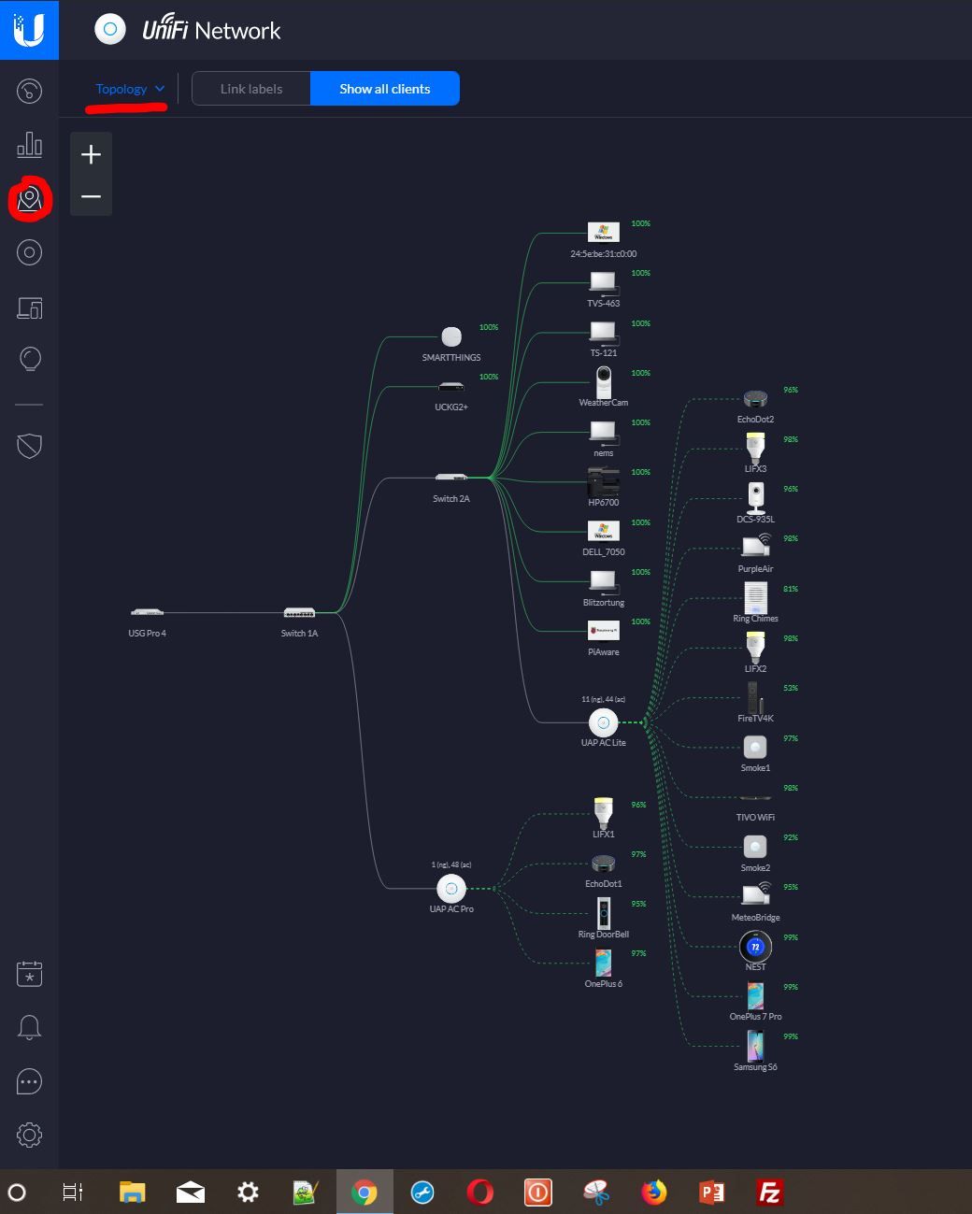Click the Switch 2A node
Viewport: 972px width, 1214px height.
(x=450, y=478)
